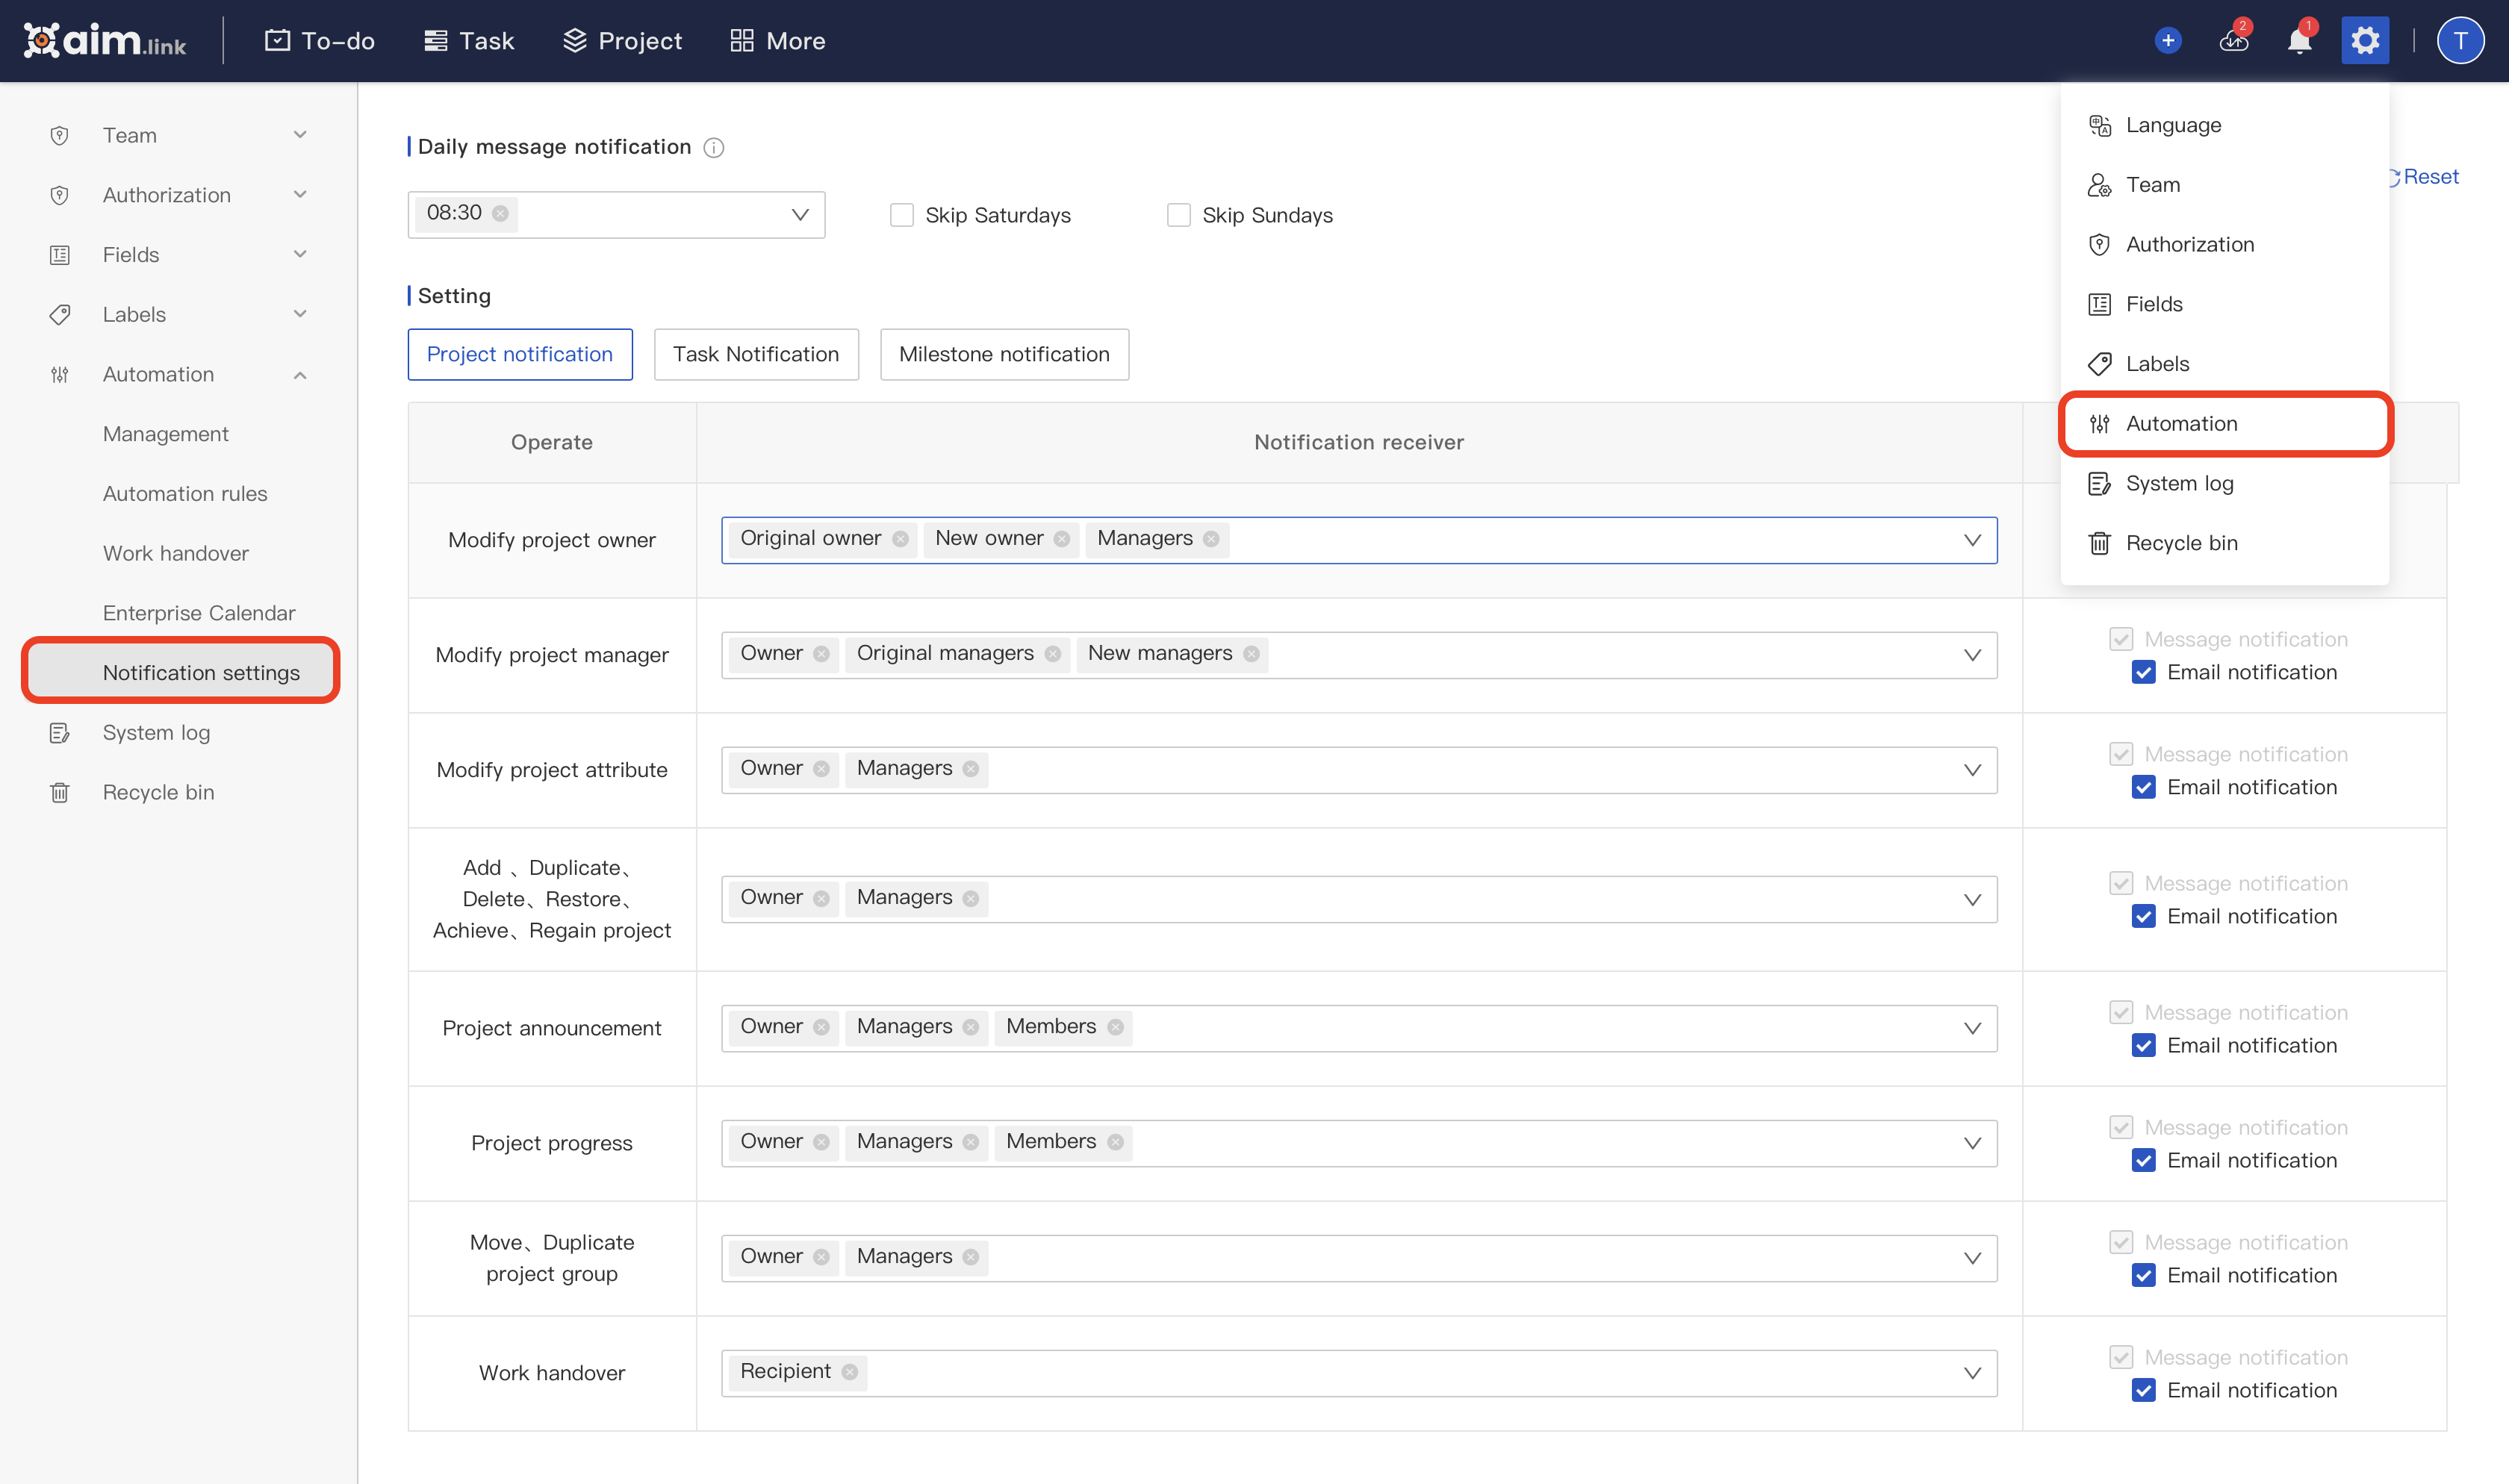Remove Members tag from Project progress row
The width and height of the screenshot is (2509, 1484).
pyautogui.click(x=1115, y=1142)
